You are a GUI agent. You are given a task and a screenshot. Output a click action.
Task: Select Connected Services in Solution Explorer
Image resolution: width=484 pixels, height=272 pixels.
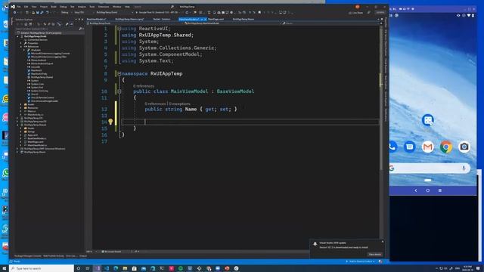pyautogui.click(x=38, y=40)
